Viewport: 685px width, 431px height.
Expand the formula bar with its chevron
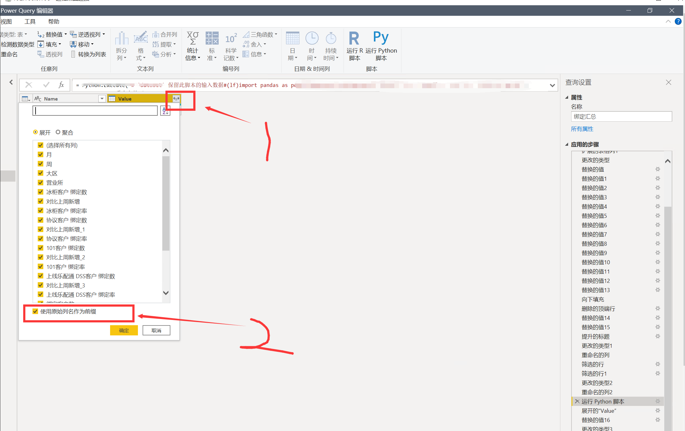click(x=552, y=85)
